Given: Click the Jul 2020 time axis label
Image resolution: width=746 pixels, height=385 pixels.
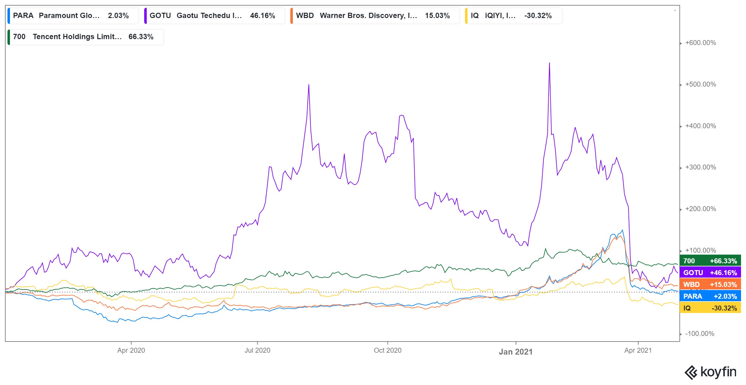Looking at the screenshot, I should (x=257, y=351).
